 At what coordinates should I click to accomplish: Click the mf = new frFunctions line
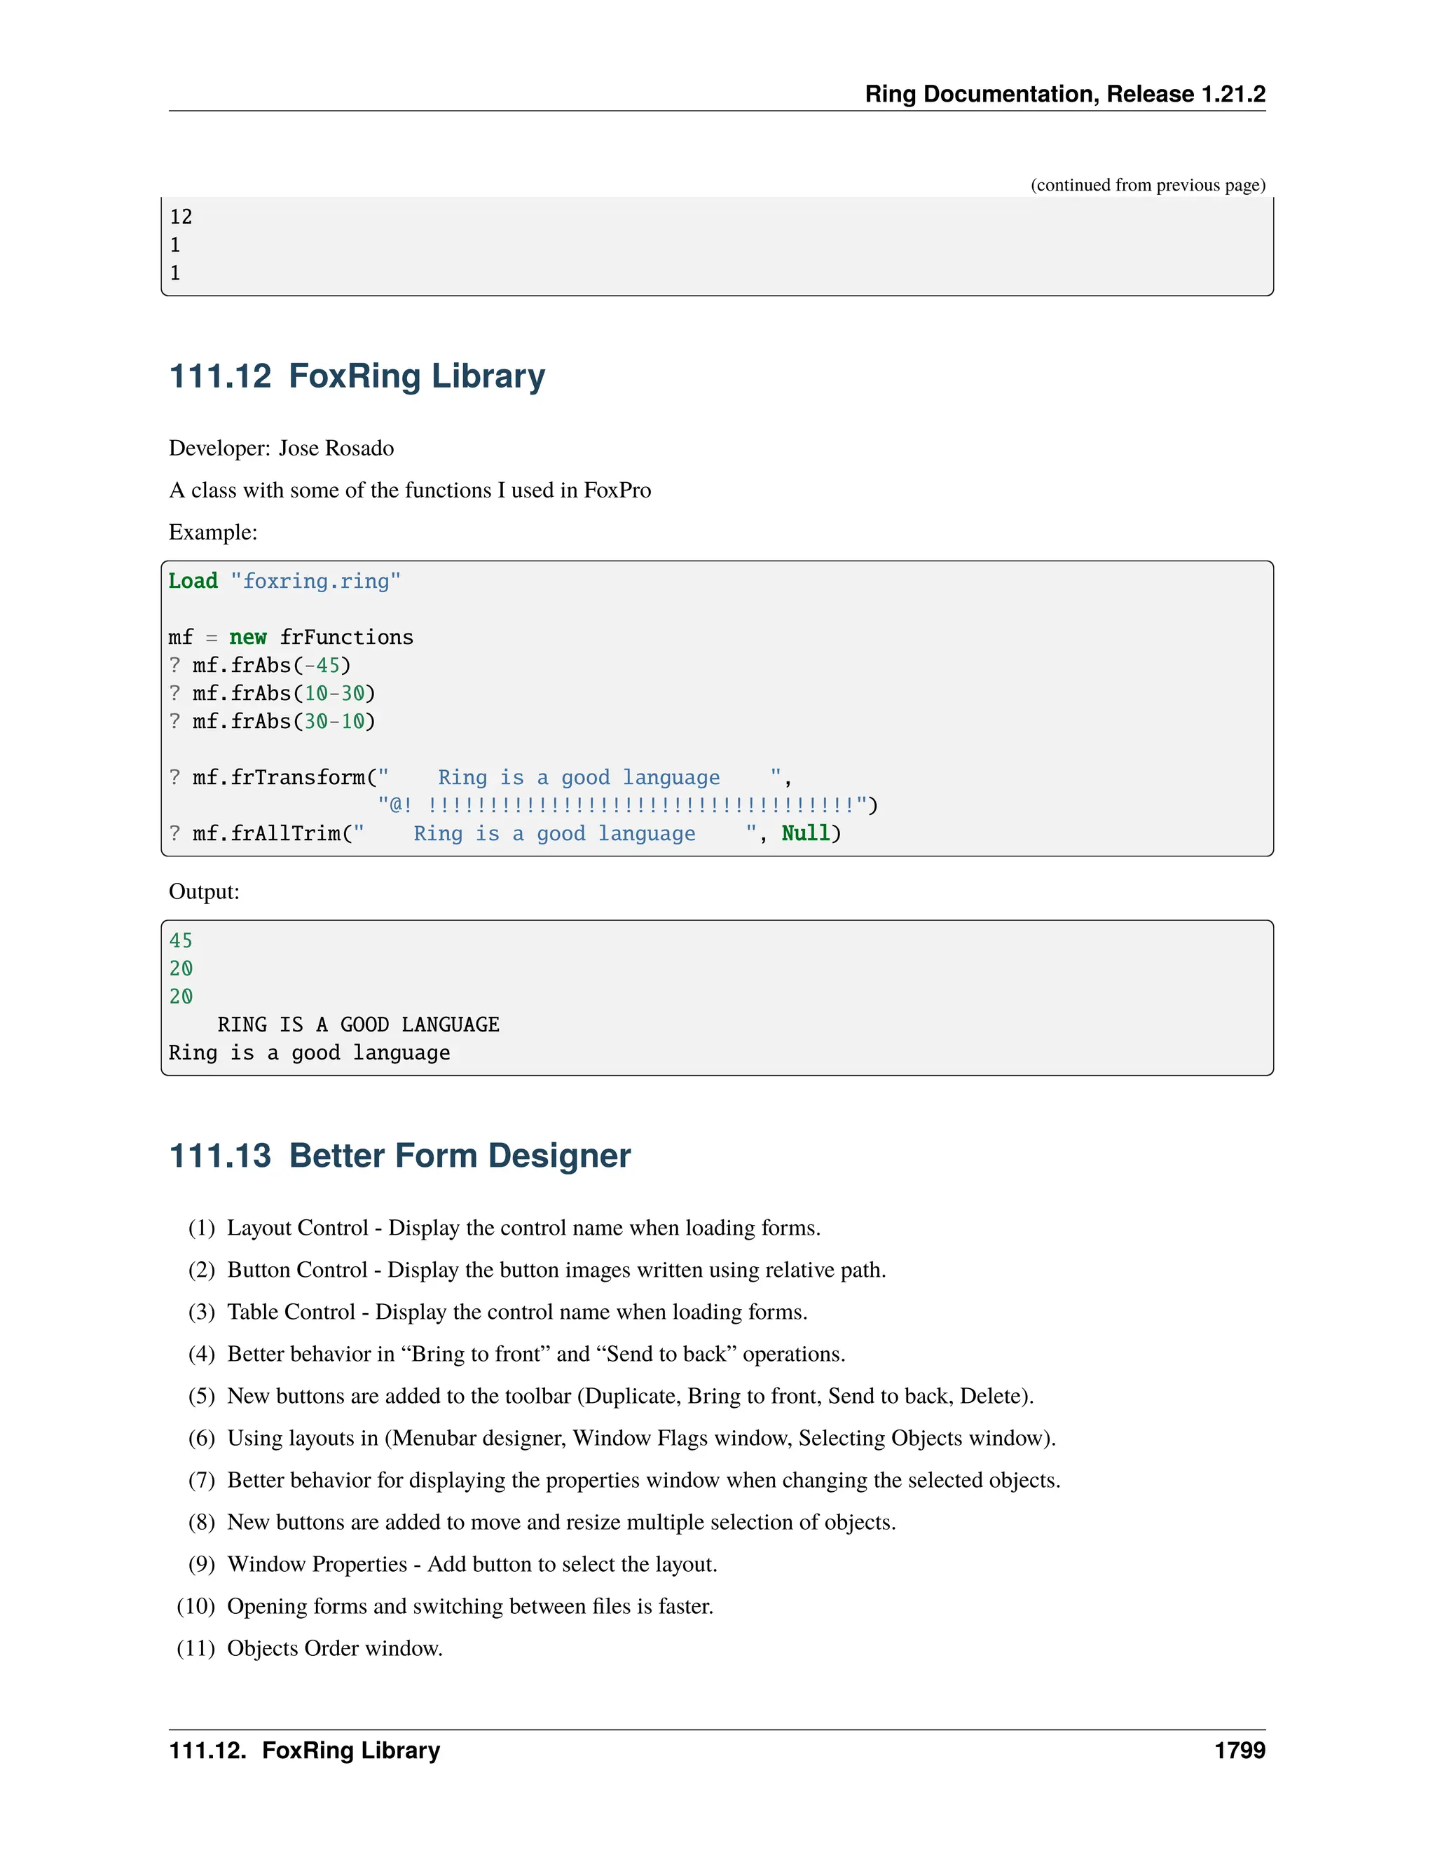(x=291, y=637)
